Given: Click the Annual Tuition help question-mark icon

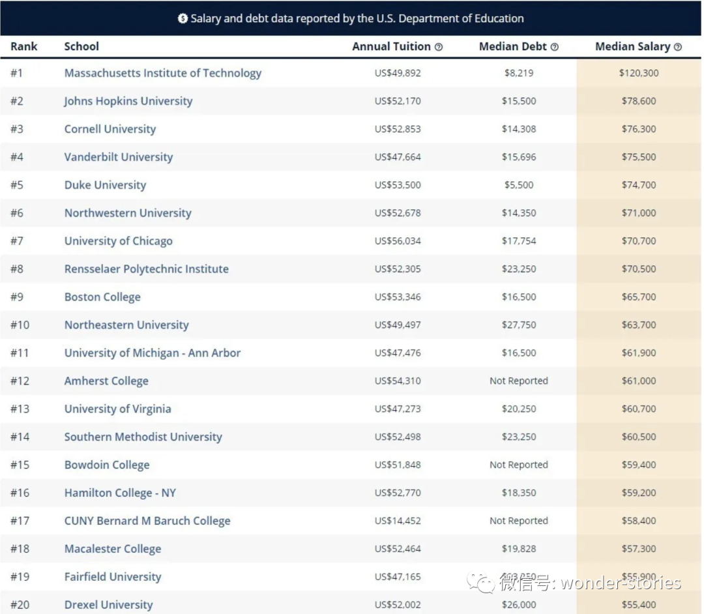Looking at the screenshot, I should click(x=439, y=47).
